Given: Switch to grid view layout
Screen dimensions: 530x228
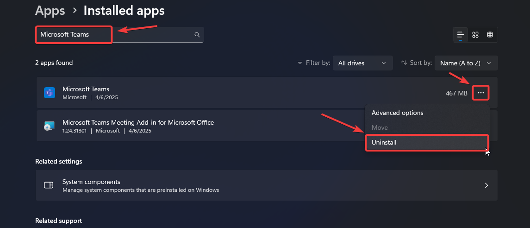Looking at the screenshot, I should pos(475,35).
